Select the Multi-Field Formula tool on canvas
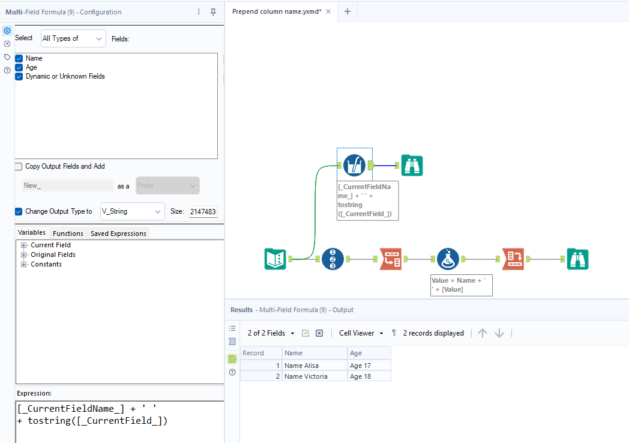The image size is (629, 443). [354, 165]
